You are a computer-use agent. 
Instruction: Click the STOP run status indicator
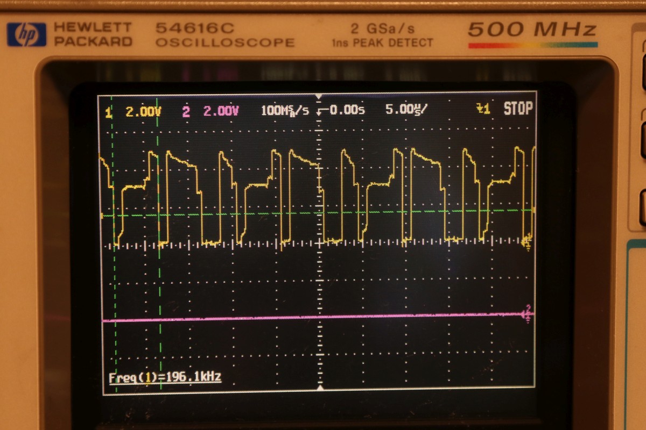[518, 109]
